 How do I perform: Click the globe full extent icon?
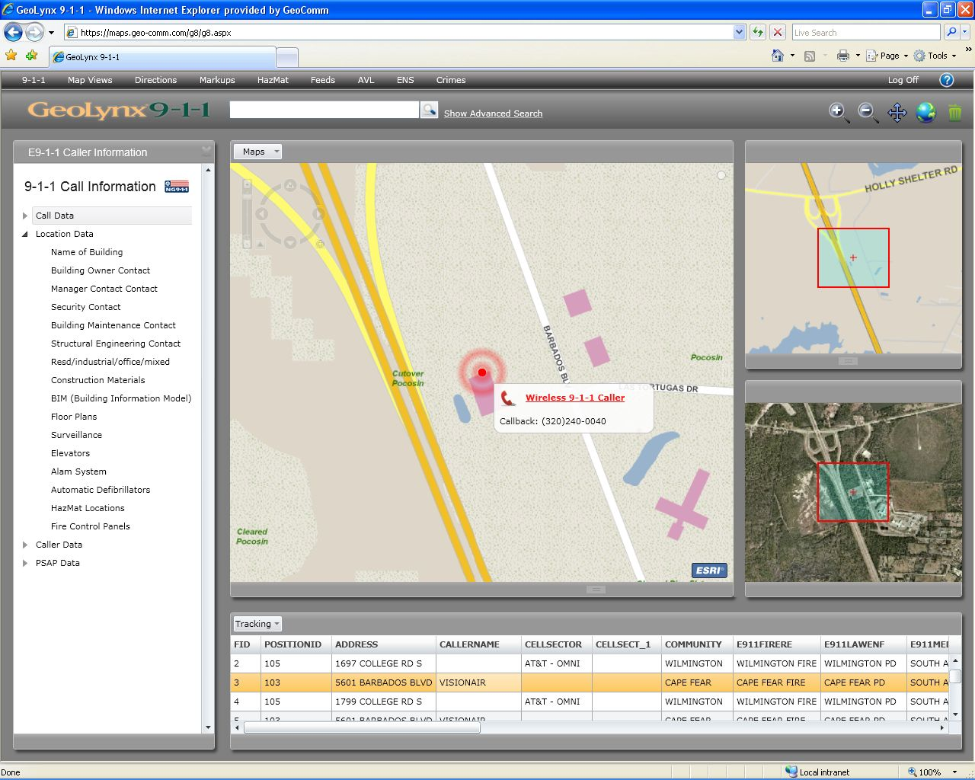pyautogui.click(x=925, y=113)
